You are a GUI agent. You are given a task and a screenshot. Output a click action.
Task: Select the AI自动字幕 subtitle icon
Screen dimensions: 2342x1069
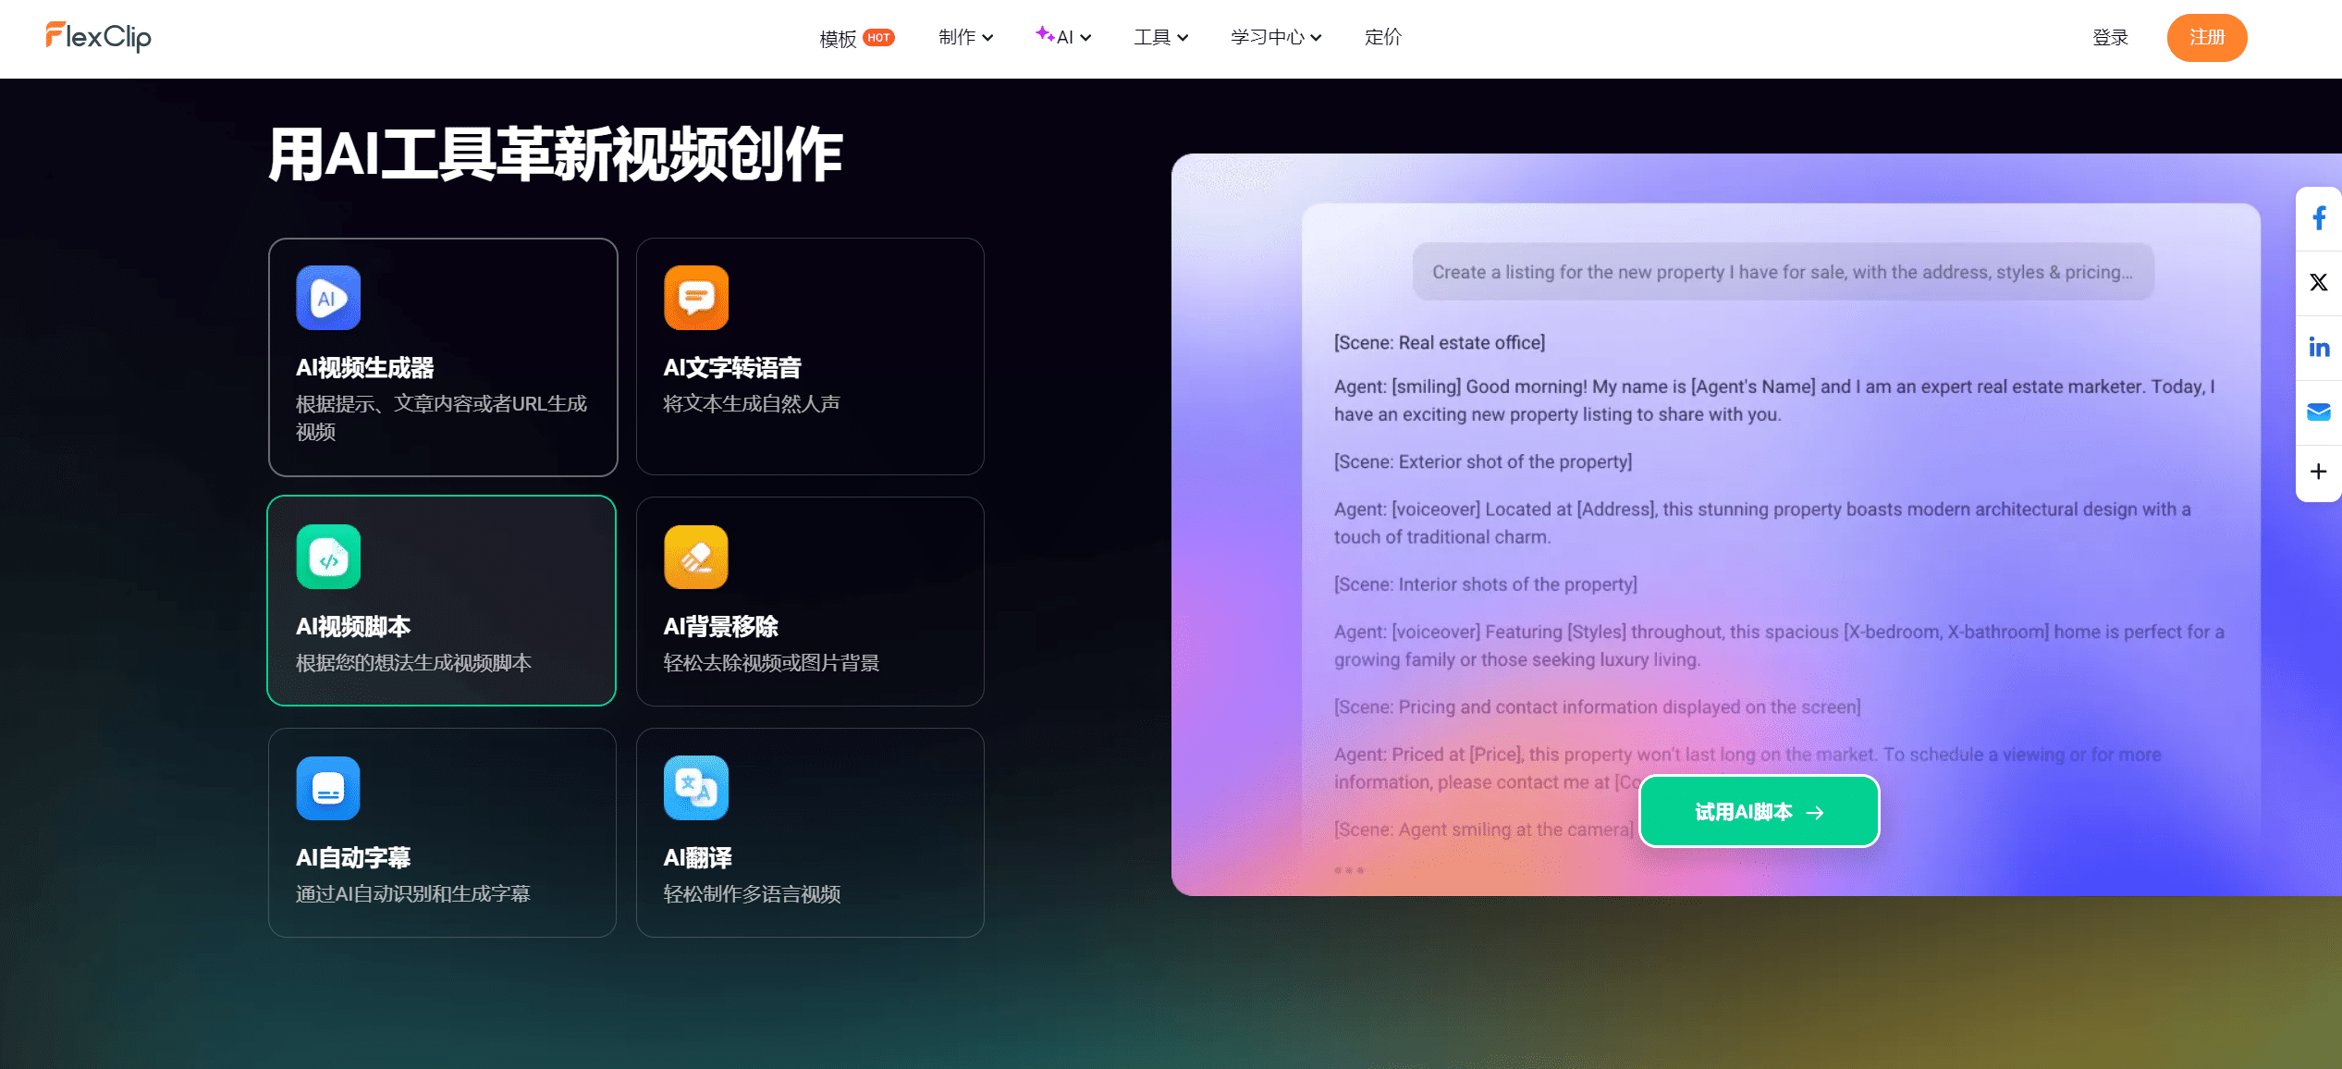(327, 788)
